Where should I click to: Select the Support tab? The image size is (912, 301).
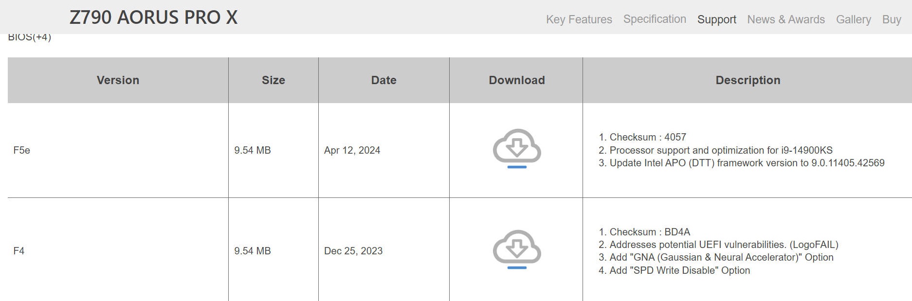pyautogui.click(x=716, y=19)
